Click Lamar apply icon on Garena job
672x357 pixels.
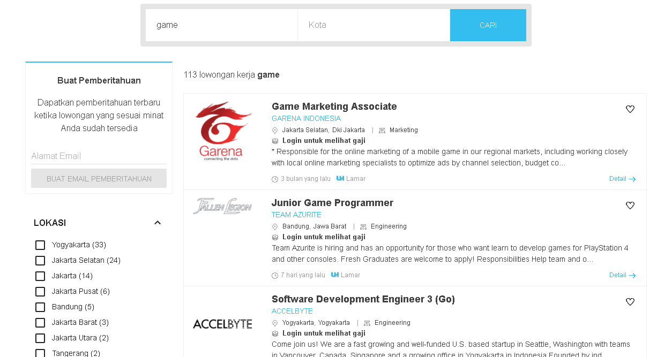coord(340,178)
